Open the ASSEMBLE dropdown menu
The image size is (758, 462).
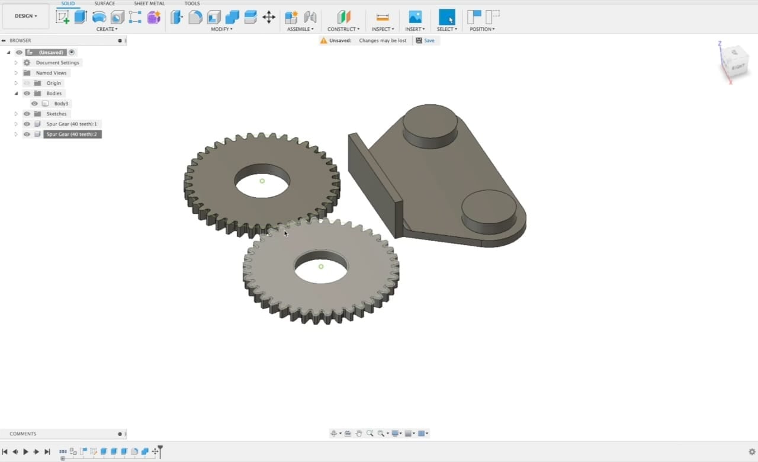coord(300,29)
